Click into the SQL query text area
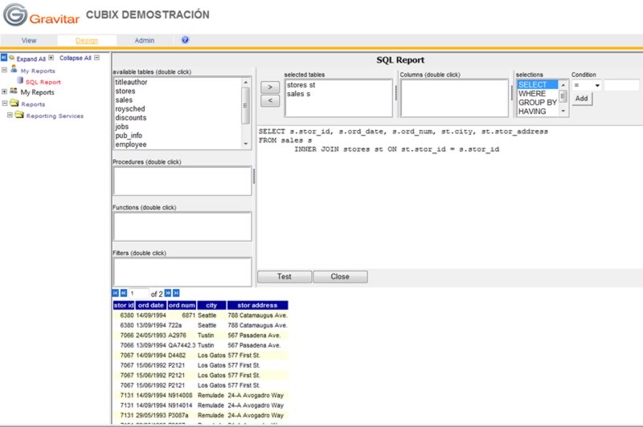 (449, 197)
